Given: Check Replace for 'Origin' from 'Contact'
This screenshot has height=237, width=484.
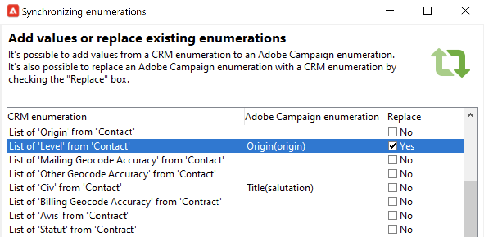Looking at the screenshot, I should tap(393, 132).
